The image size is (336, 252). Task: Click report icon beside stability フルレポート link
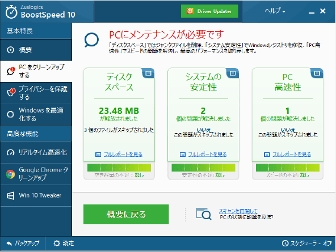coord(182,155)
